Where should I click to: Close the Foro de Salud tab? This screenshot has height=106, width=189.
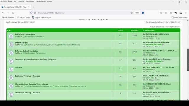pos(29,7)
